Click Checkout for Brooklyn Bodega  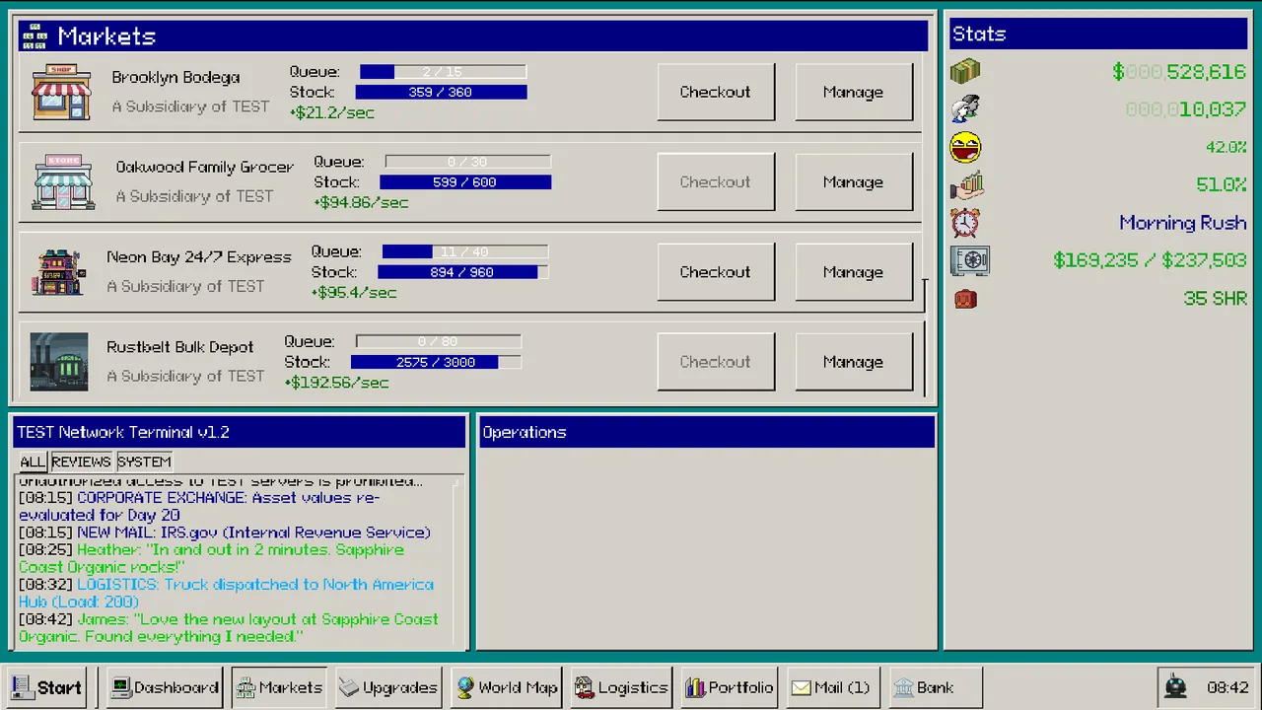pyautogui.click(x=716, y=92)
